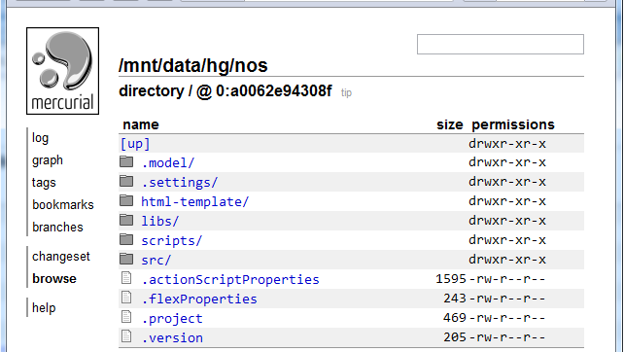View branches from sidebar
This screenshot has height=352, width=624.
point(57,227)
